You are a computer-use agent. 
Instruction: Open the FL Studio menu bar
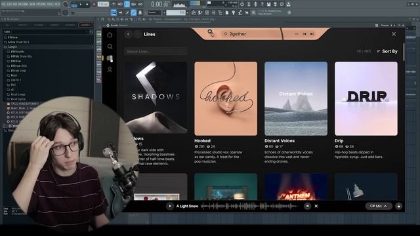31,5
